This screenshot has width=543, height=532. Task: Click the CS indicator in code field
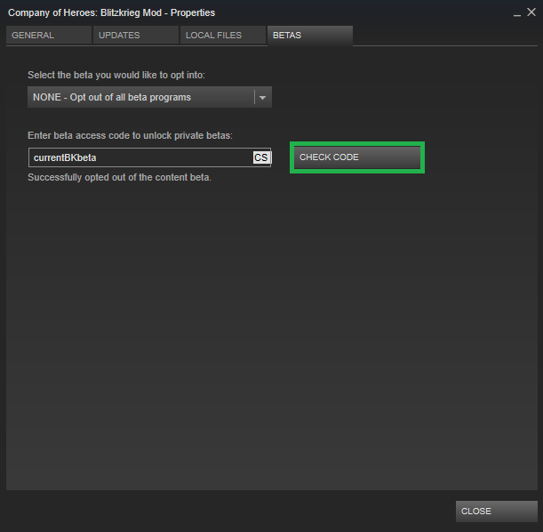(x=261, y=157)
